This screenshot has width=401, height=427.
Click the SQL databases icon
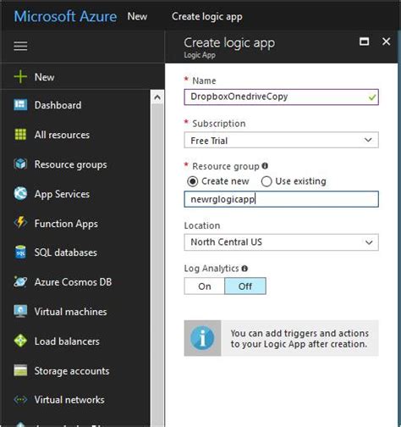(x=20, y=252)
